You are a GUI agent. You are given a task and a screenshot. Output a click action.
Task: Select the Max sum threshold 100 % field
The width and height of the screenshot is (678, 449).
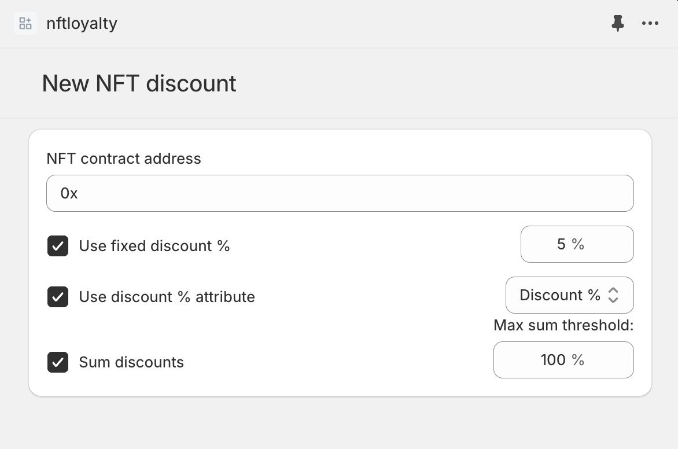563,360
